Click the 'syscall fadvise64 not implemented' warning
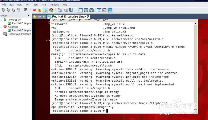Screen dimensions: 208x120 (x=111, y=69)
